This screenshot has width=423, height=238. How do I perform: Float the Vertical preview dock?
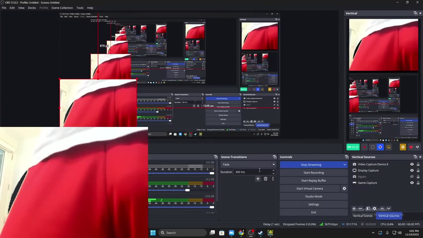(x=415, y=13)
